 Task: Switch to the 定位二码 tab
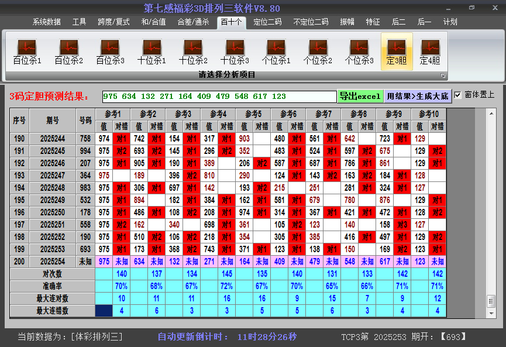coord(267,22)
